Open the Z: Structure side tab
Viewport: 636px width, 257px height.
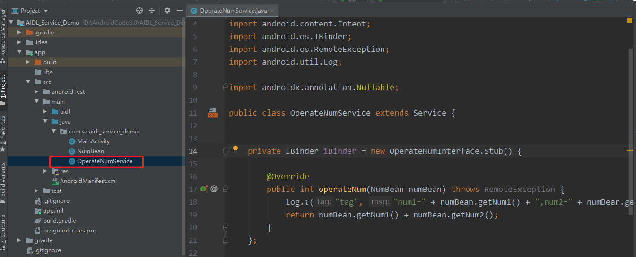3,232
